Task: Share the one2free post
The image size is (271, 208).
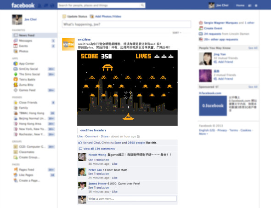Action: tap(105, 136)
